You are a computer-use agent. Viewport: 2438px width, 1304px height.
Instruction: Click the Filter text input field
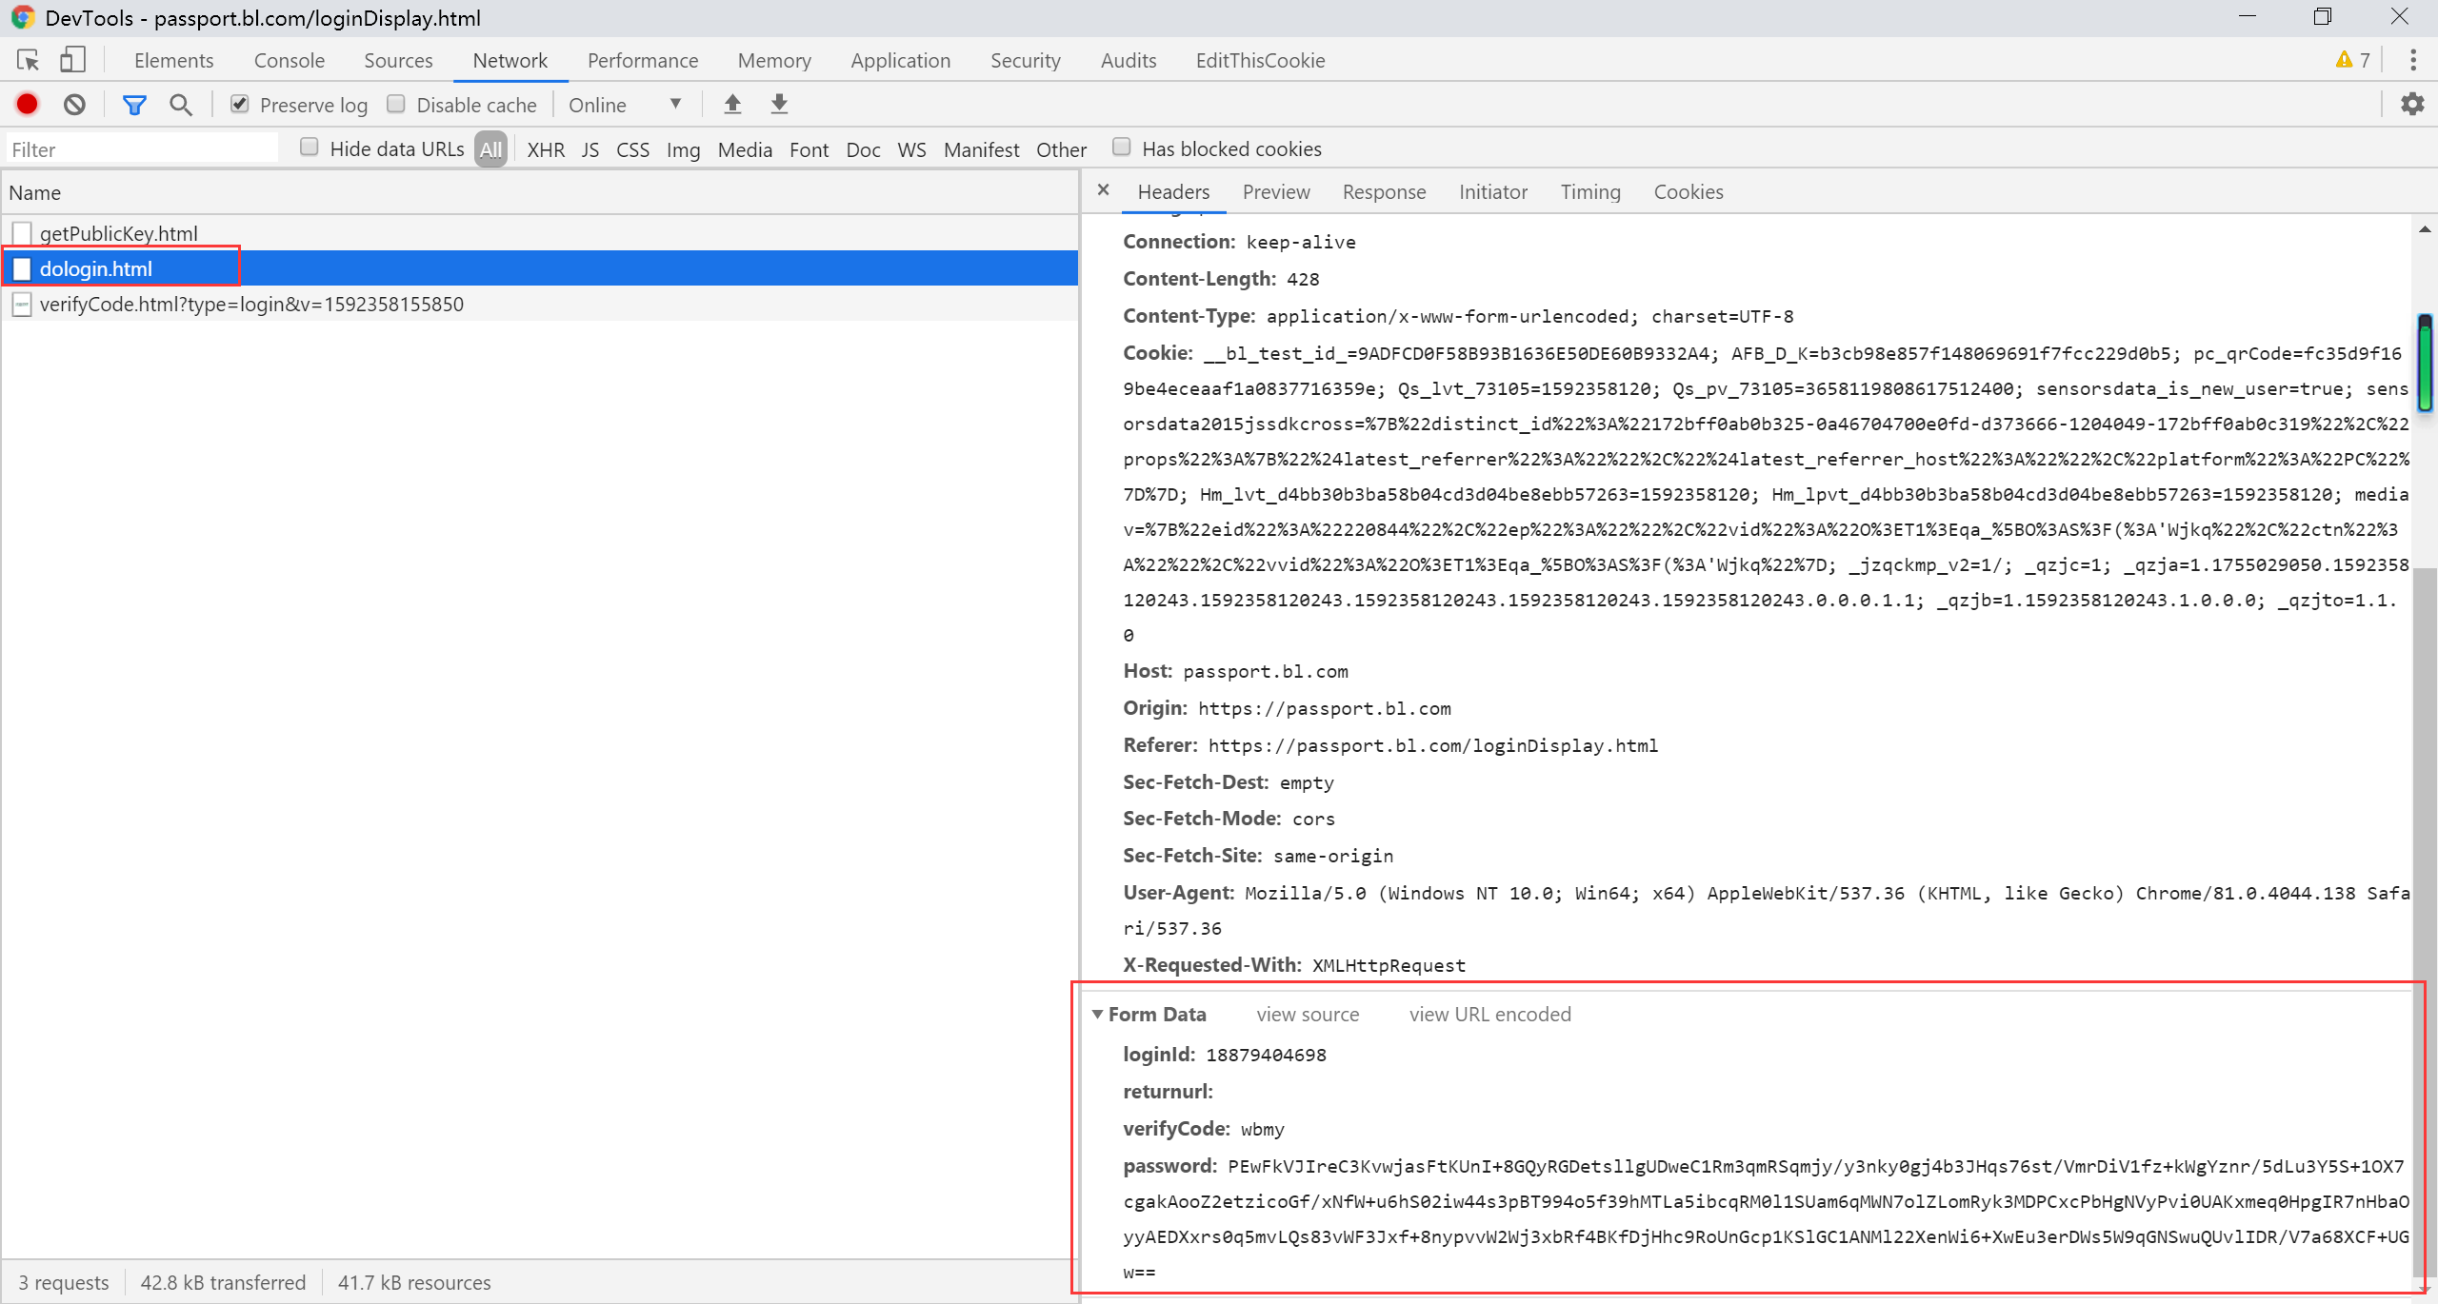[143, 149]
